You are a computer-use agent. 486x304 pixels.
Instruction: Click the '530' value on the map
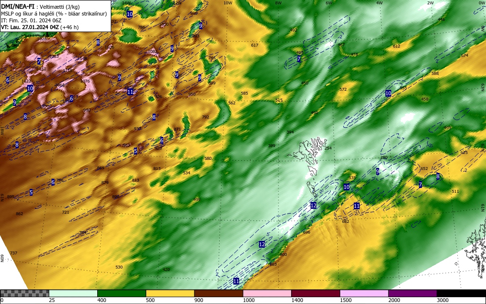(119, 267)
